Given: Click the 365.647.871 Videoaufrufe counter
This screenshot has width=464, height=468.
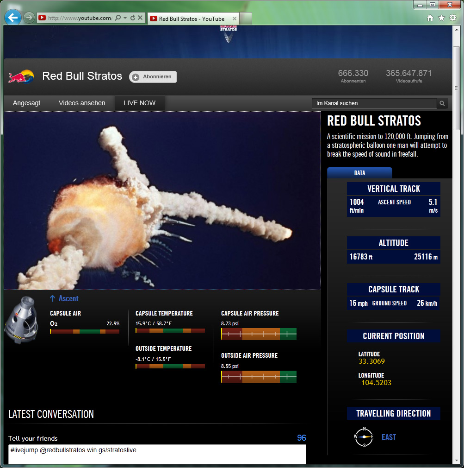Looking at the screenshot, I should 408,76.
